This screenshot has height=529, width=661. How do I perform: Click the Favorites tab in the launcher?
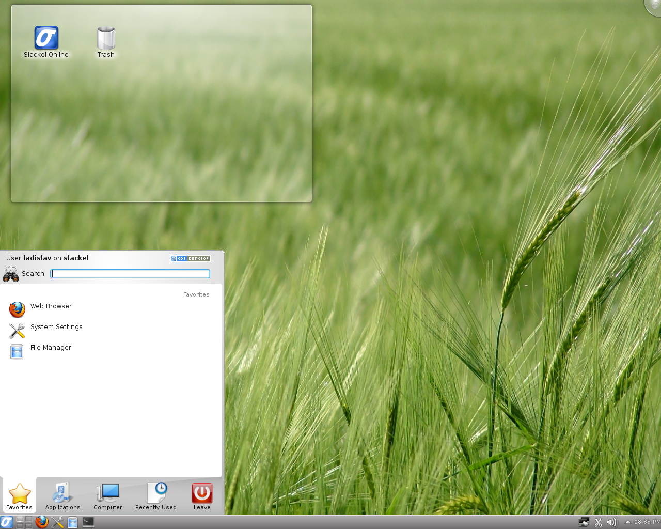(x=19, y=496)
